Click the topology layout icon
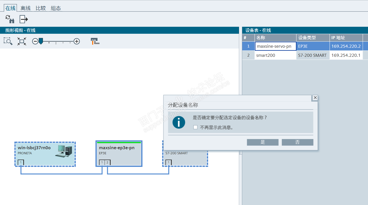This screenshot has height=205, width=368. pyautogui.click(x=95, y=41)
